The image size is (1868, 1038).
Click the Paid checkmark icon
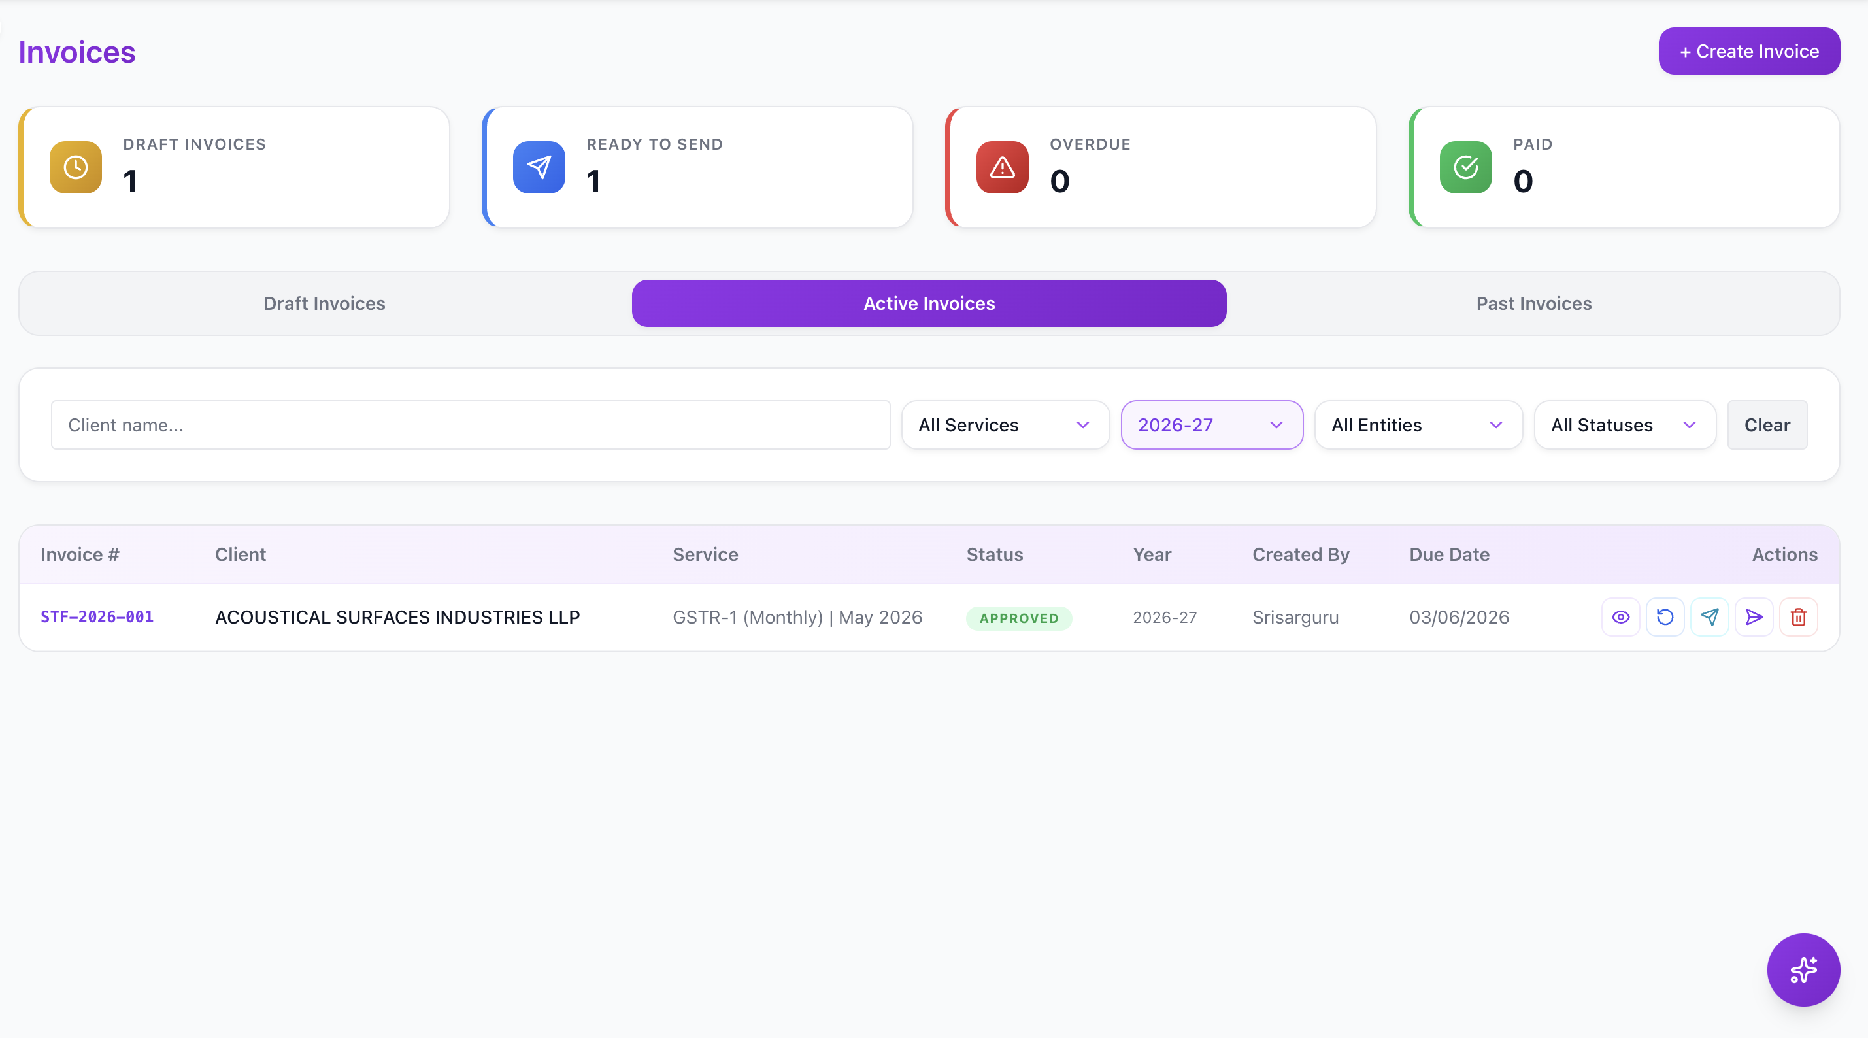1465,167
